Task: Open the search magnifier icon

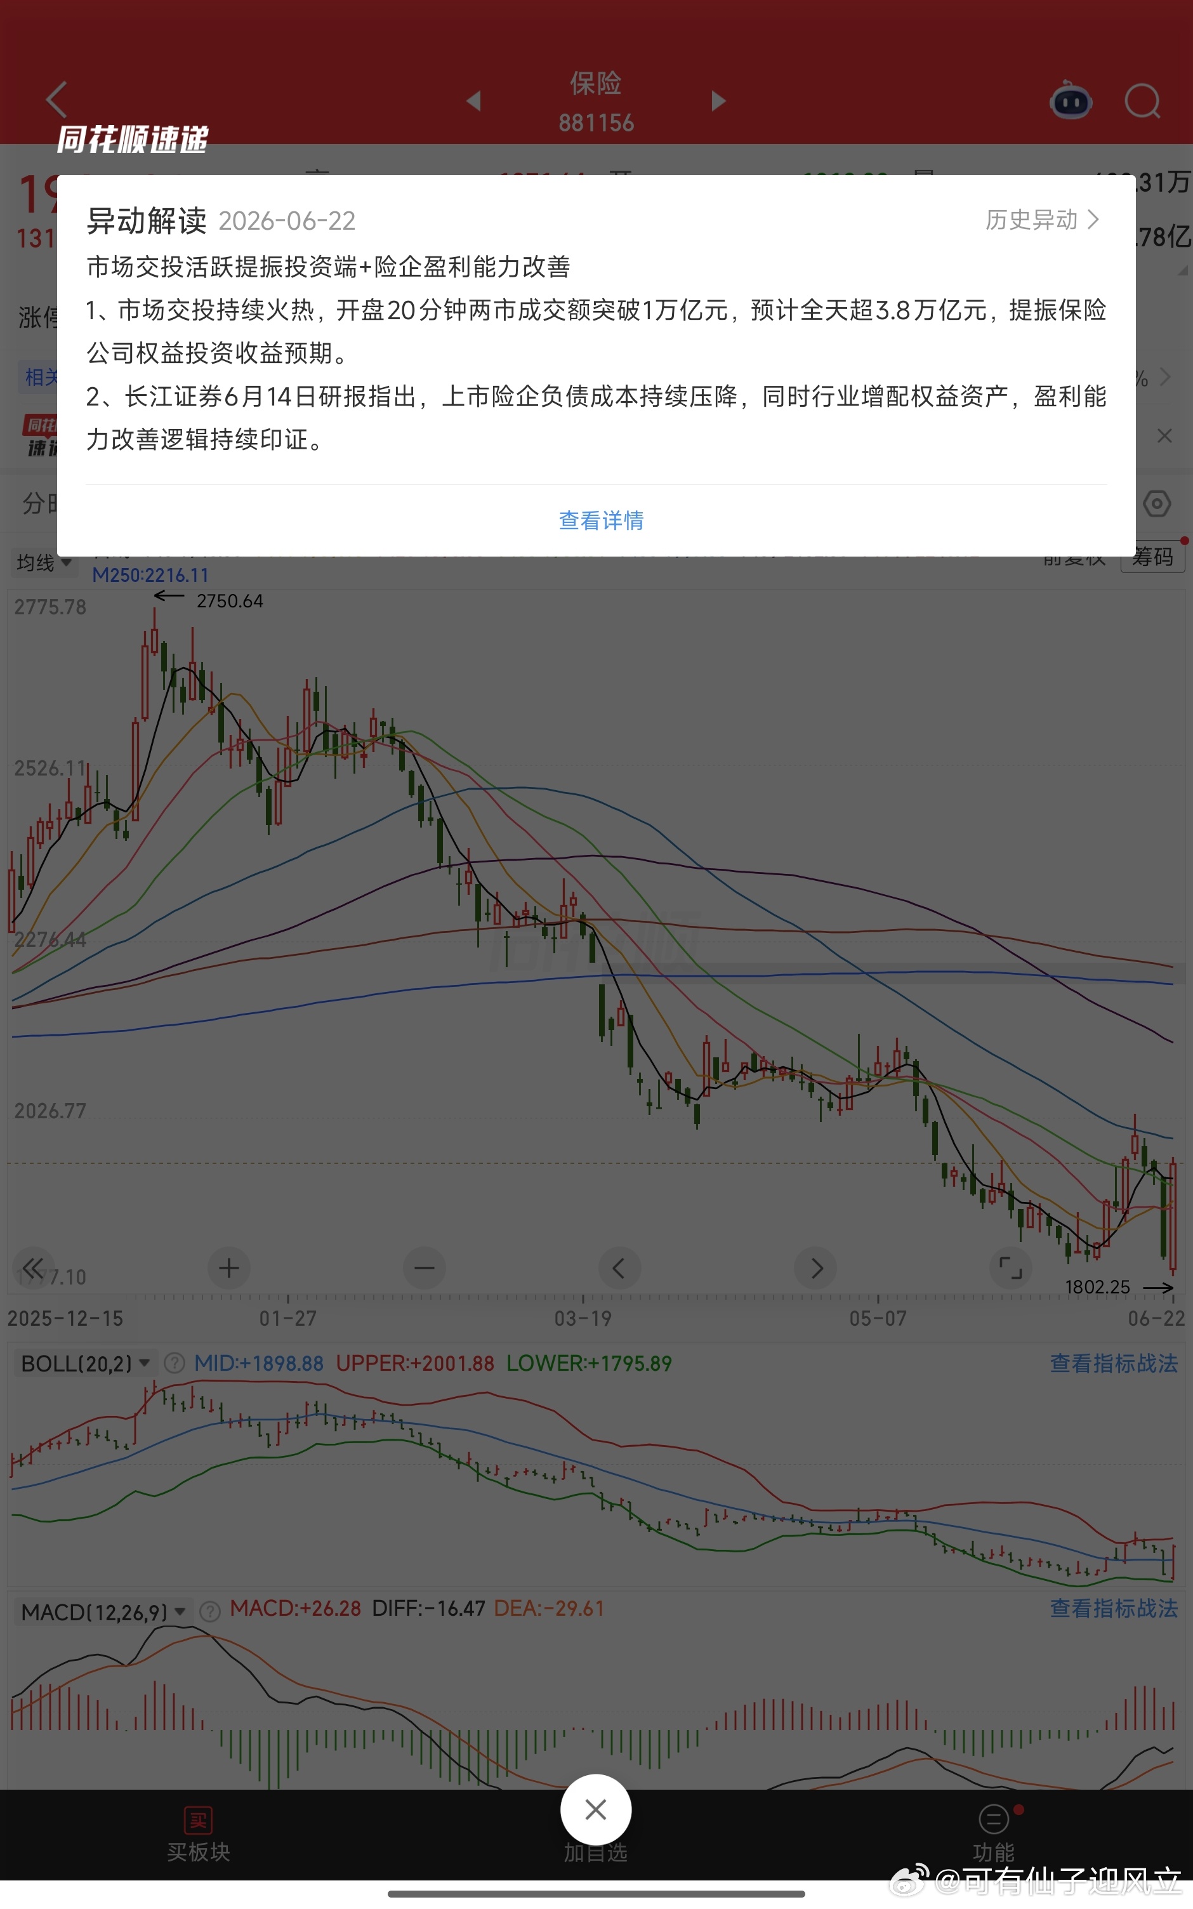Action: coord(1142,100)
